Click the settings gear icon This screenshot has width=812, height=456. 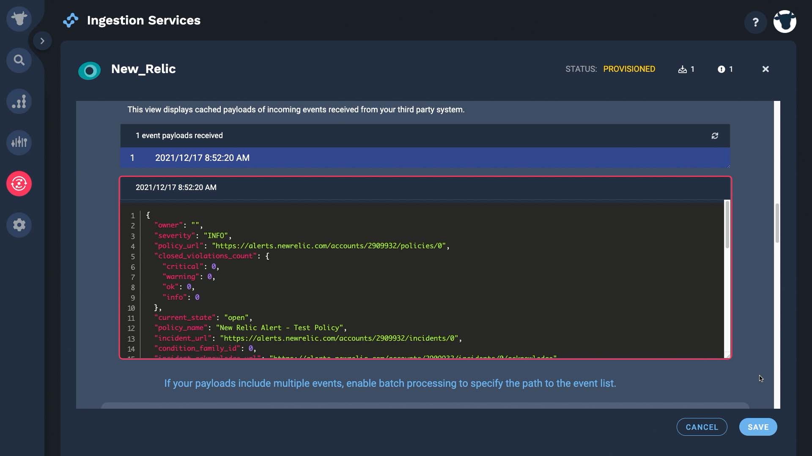coord(19,224)
